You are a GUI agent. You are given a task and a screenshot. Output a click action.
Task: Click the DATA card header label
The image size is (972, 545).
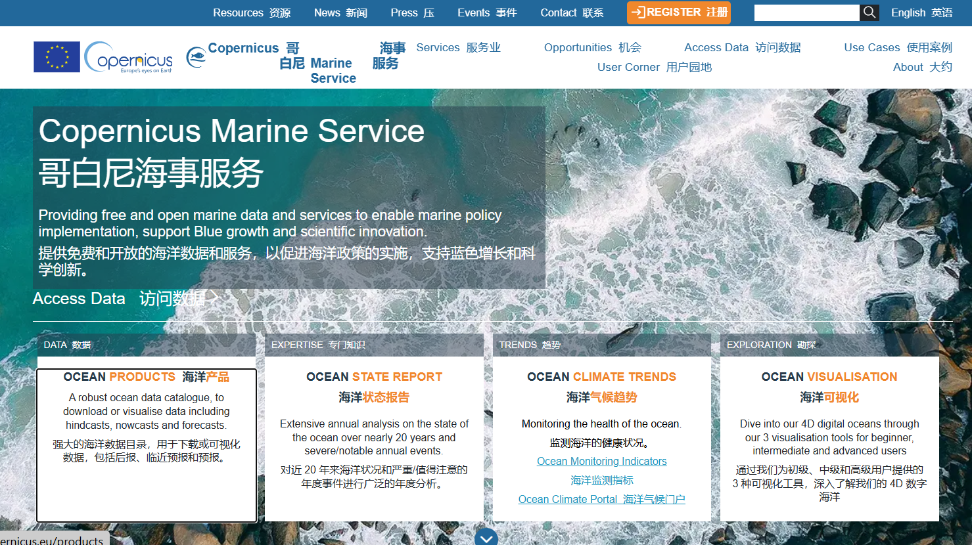tap(67, 345)
